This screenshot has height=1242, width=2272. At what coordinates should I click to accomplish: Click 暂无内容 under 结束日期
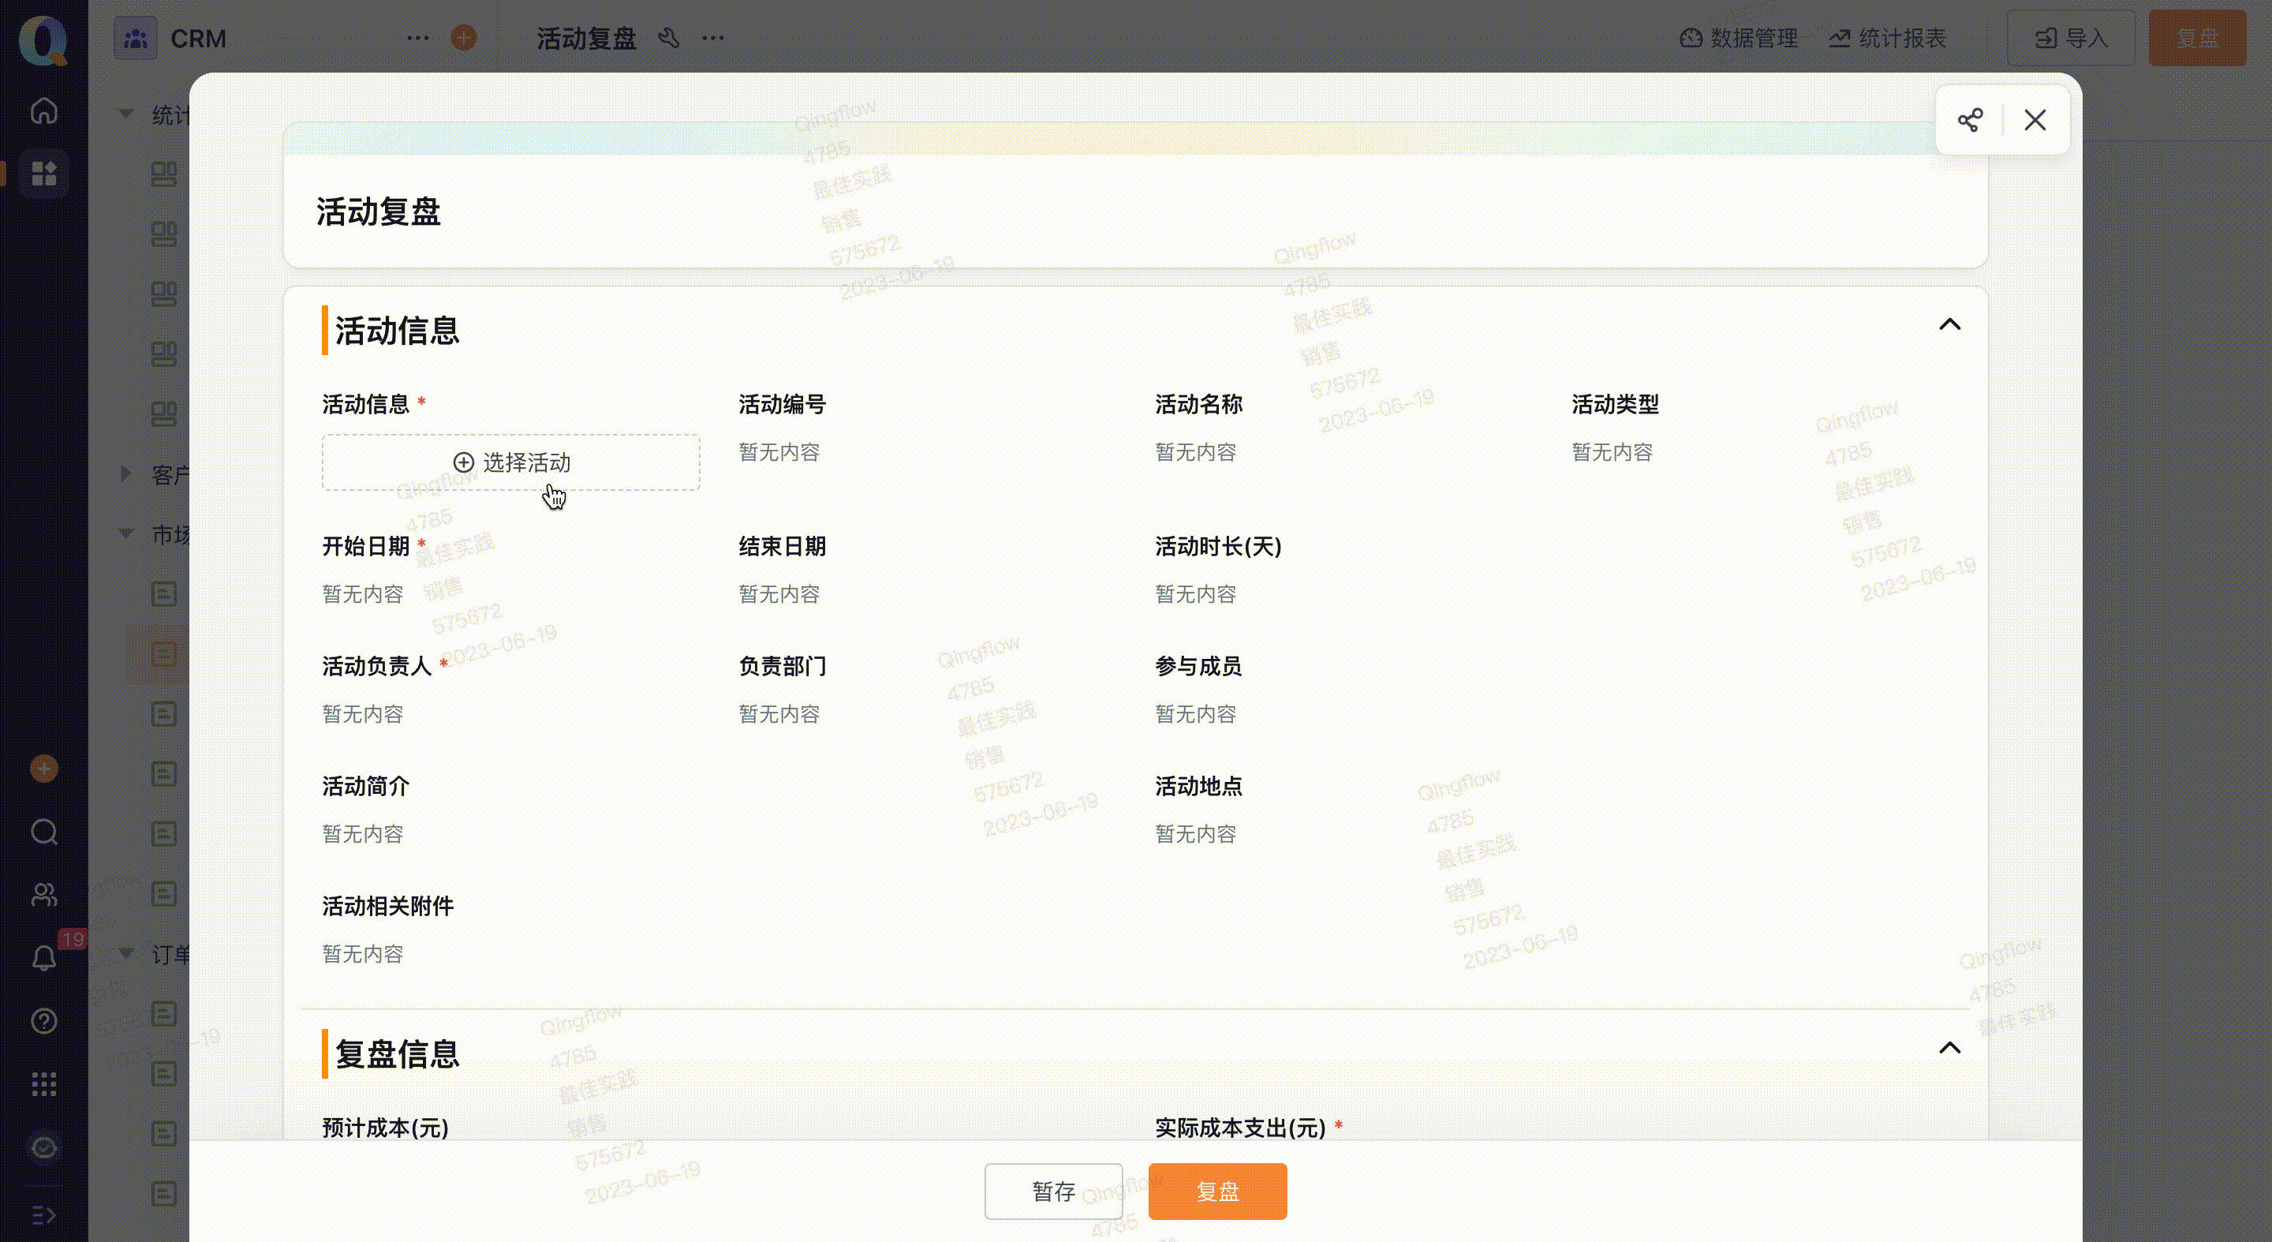point(779,593)
